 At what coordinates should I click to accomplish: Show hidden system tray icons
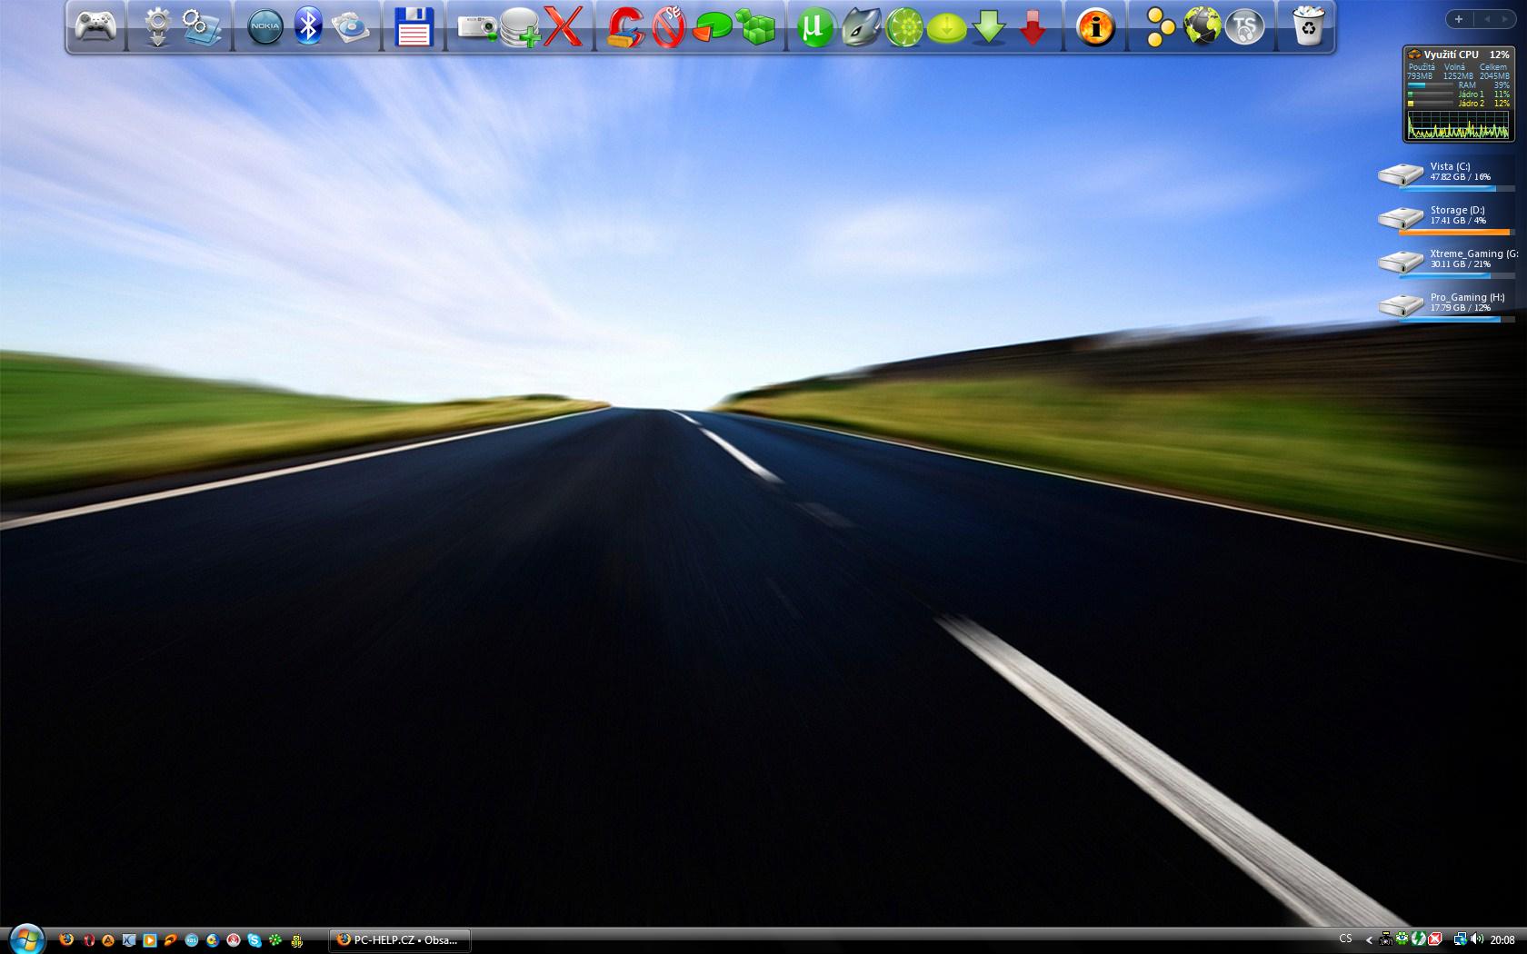[1369, 940]
